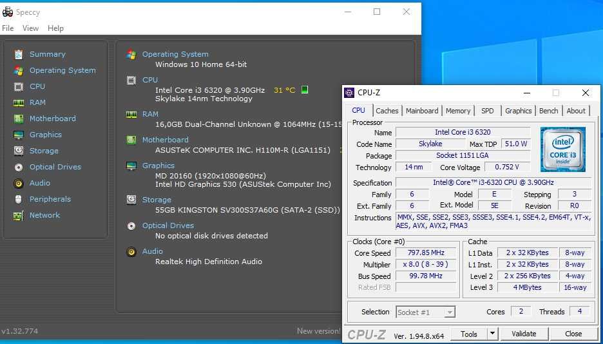Open the Optical Drives heading link in summary
Viewport: 603px width, 344px height.
pyautogui.click(x=168, y=225)
